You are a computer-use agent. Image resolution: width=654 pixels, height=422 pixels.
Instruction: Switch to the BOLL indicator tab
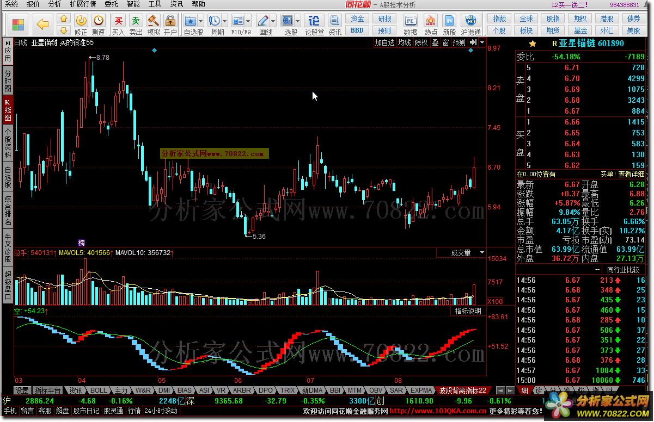(99, 390)
